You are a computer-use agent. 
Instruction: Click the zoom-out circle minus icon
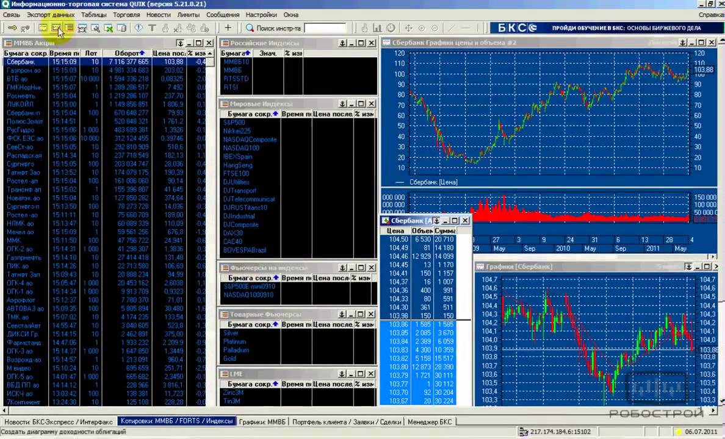435,28
